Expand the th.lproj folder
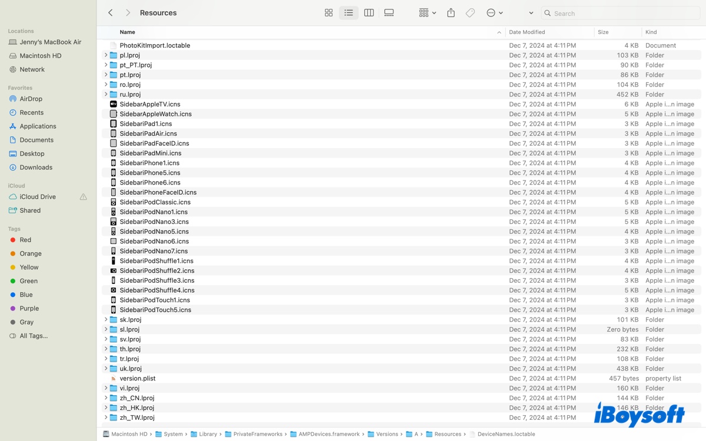Image resolution: width=706 pixels, height=441 pixels. [106, 349]
